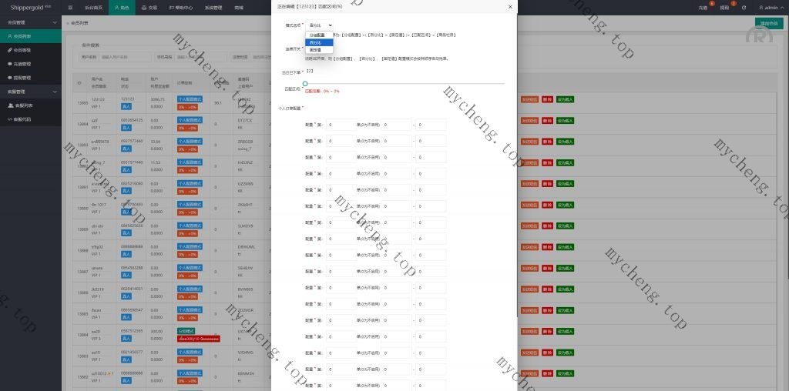The width and height of the screenshot is (789, 391).
Task: Click the first 配置 input field in the dialog
Action: [x=340, y=124]
